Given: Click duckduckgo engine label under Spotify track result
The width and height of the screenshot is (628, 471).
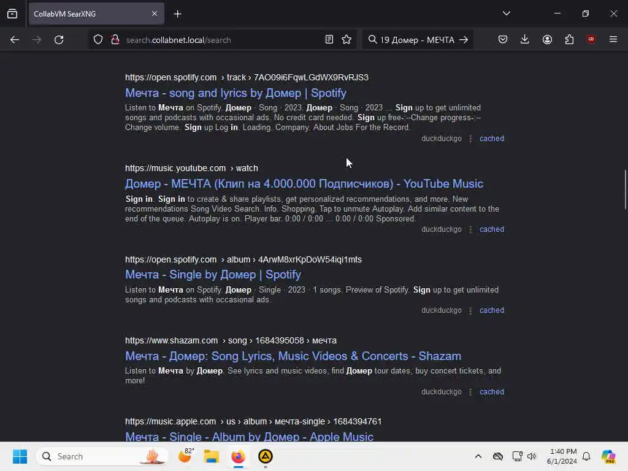Looking at the screenshot, I should click(x=442, y=139).
